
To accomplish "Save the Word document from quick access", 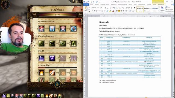I will 86,2.
